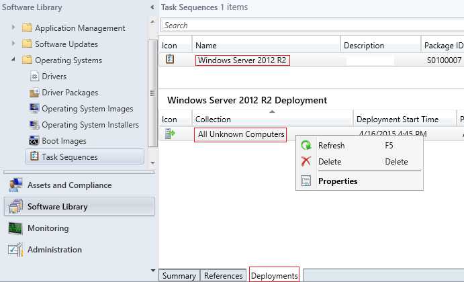Click the red Delete X icon
464x282 pixels.
point(306,161)
